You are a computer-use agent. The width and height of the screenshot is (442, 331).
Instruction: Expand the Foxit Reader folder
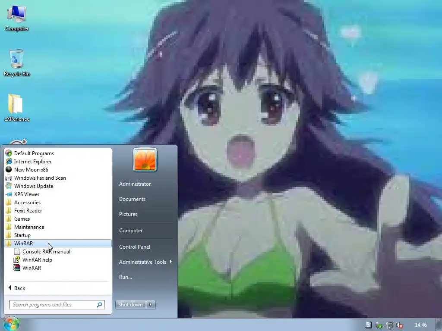pos(58,210)
